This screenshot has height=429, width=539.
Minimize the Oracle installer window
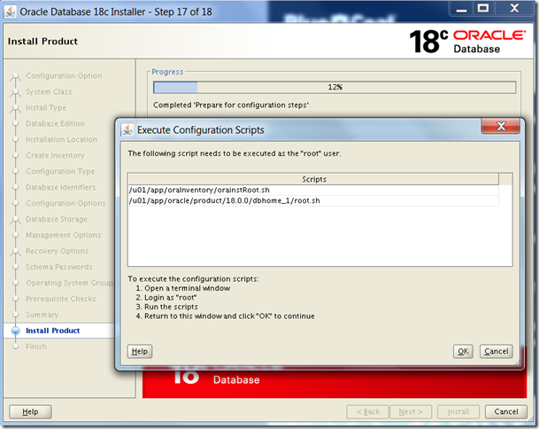coord(461,8)
